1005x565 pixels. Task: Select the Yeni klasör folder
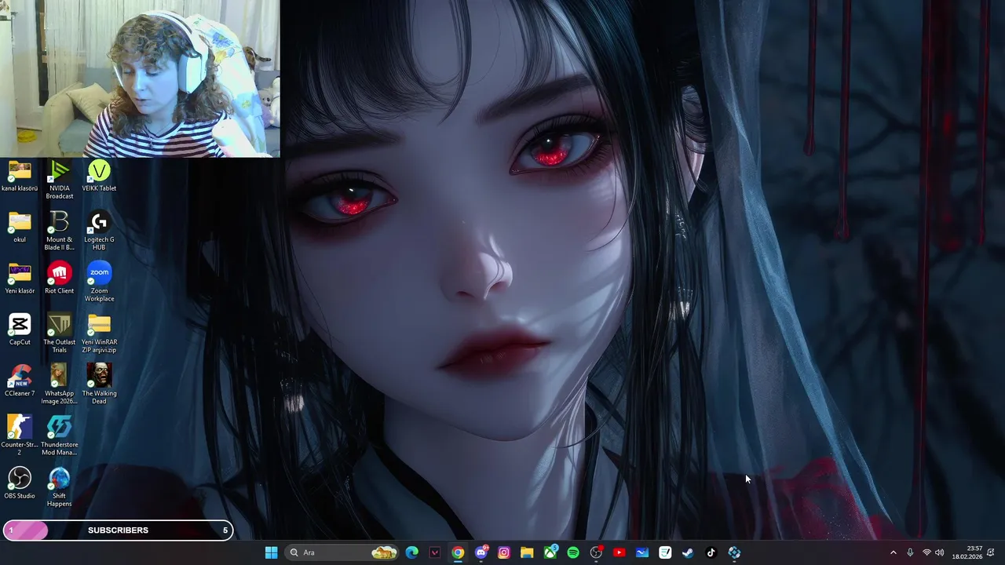20,278
